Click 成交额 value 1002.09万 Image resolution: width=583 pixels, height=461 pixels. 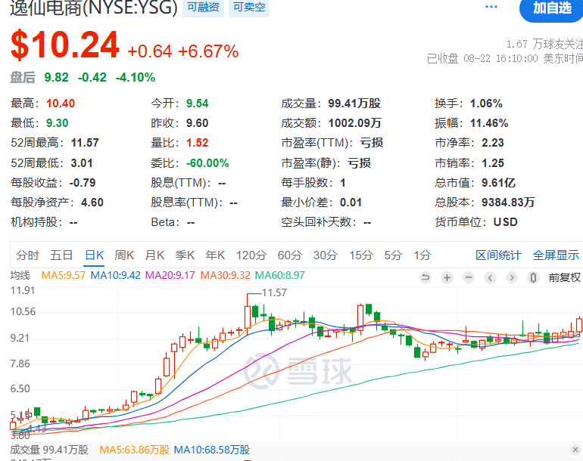pyautogui.click(x=354, y=123)
